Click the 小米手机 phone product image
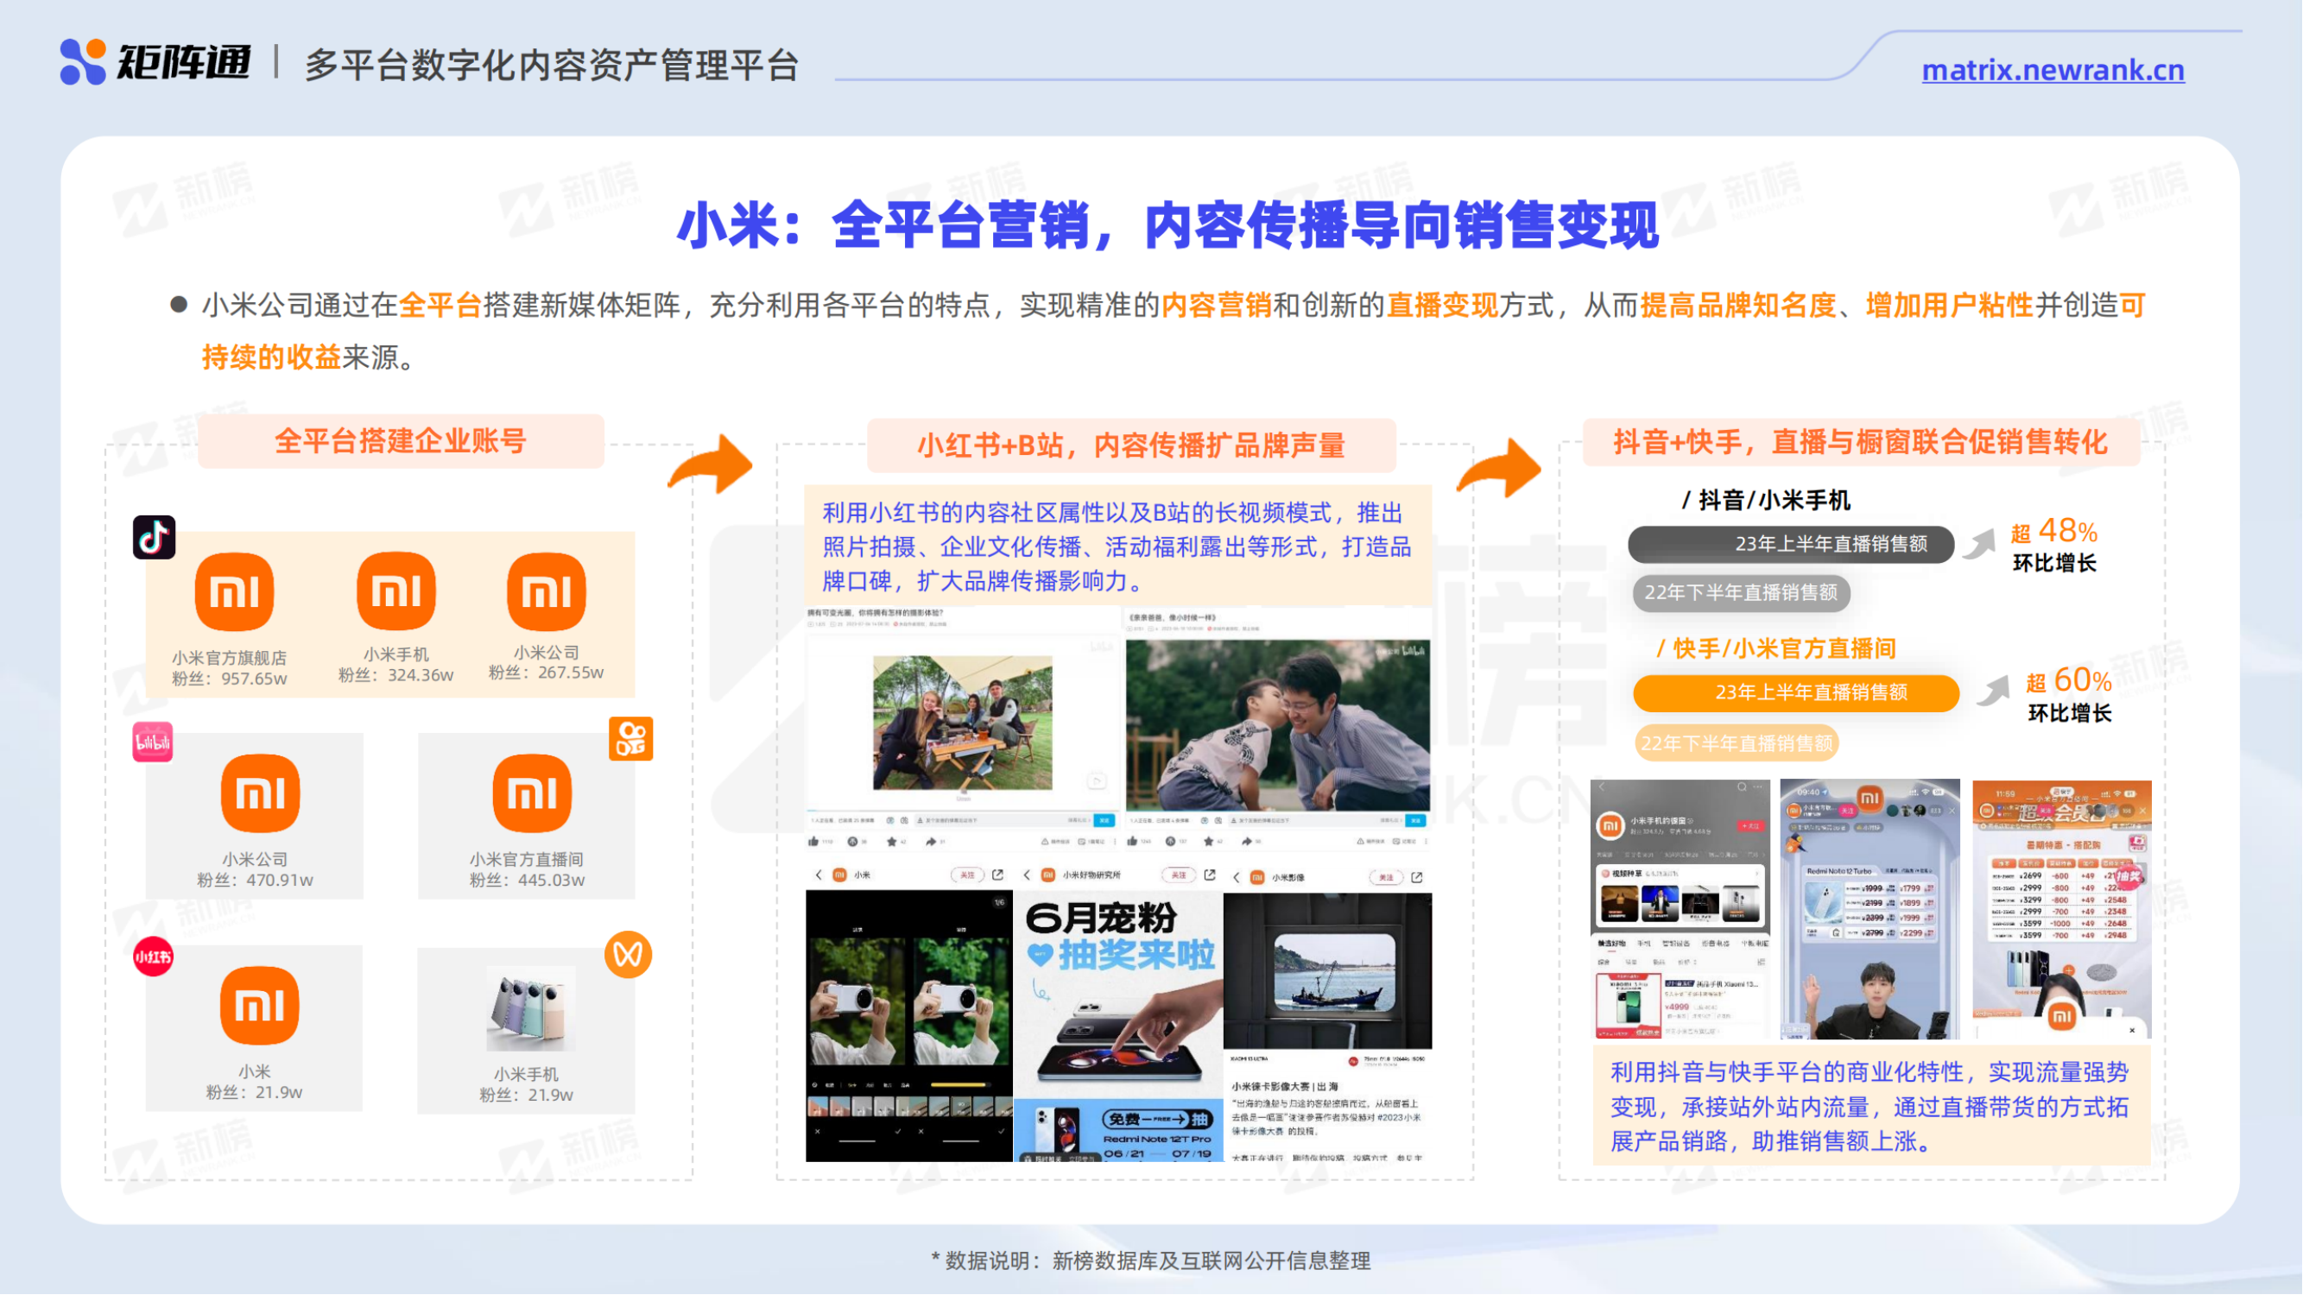This screenshot has width=2303, height=1295. pos(529,1010)
